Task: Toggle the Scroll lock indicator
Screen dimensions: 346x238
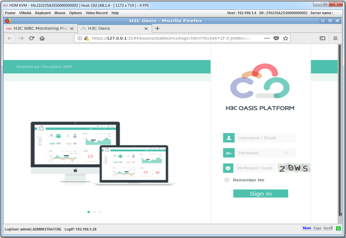Action: [328, 228]
